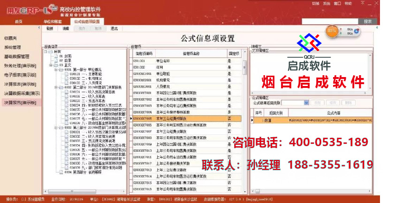Click the search input field
395x203 pixels.
330,22
